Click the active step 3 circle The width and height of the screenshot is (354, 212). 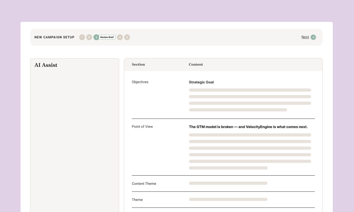tap(96, 37)
